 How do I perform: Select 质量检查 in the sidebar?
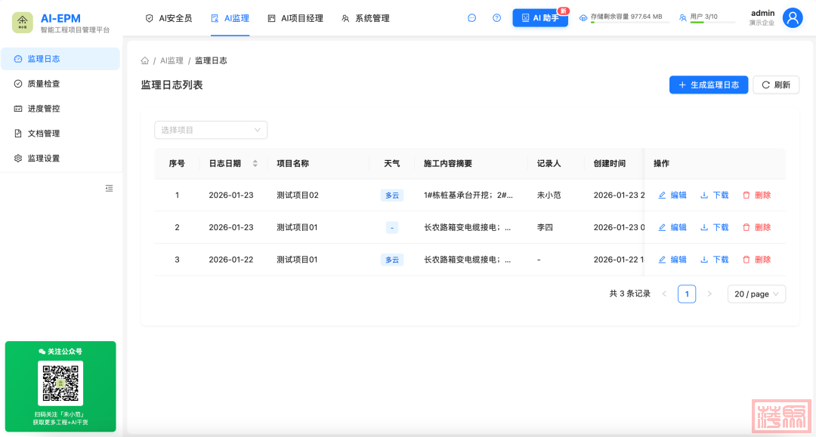click(44, 84)
